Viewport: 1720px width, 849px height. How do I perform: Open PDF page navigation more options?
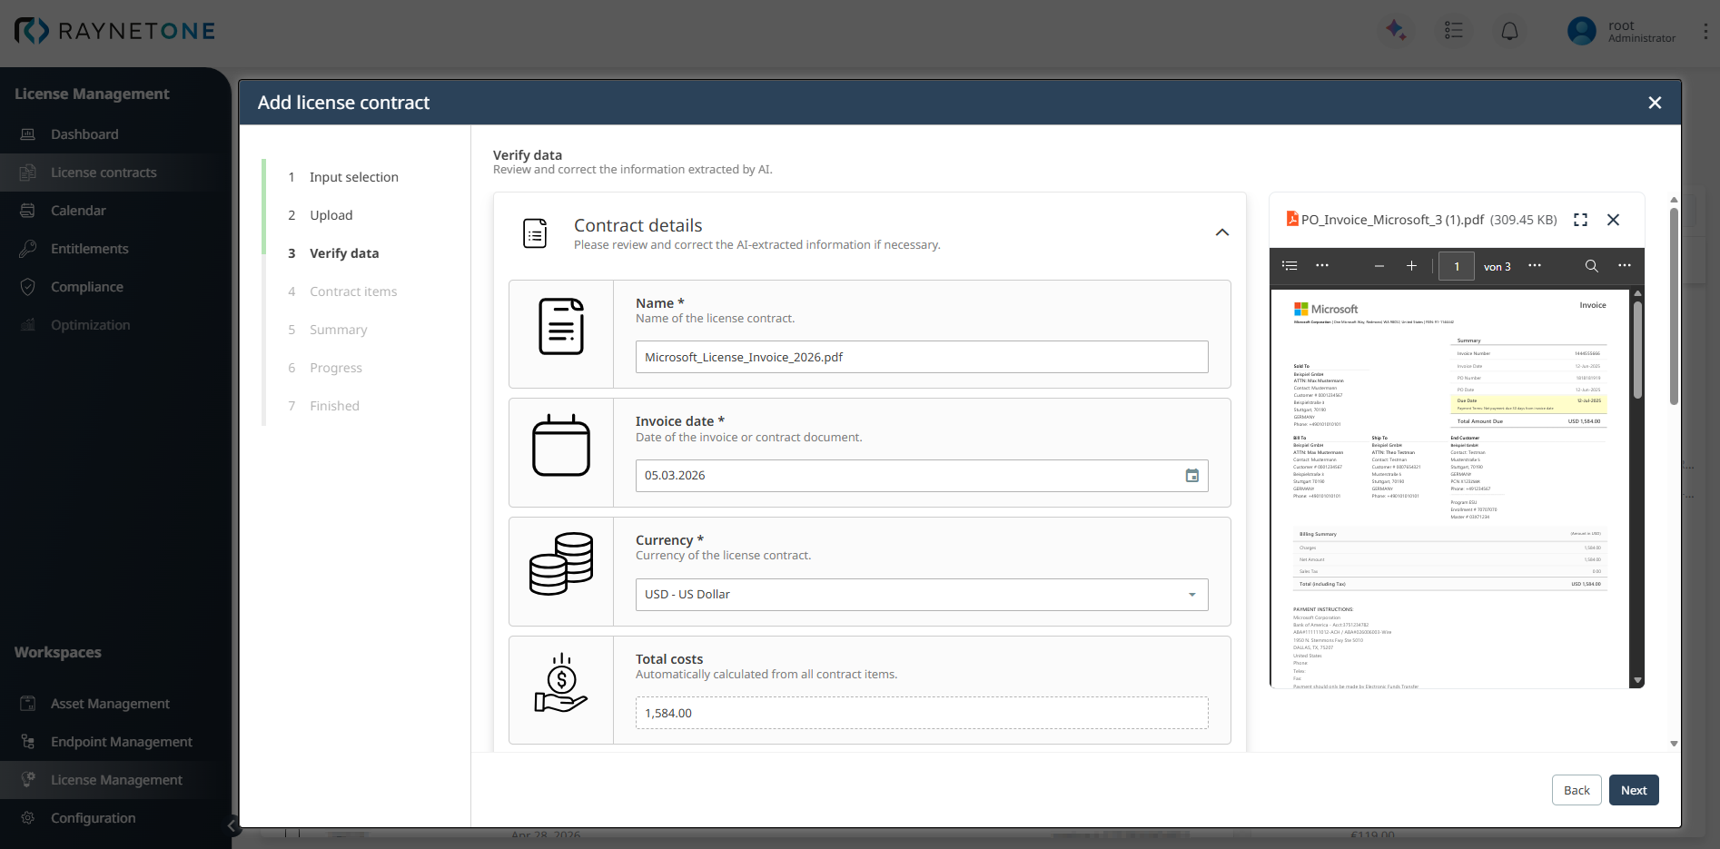(x=1535, y=266)
